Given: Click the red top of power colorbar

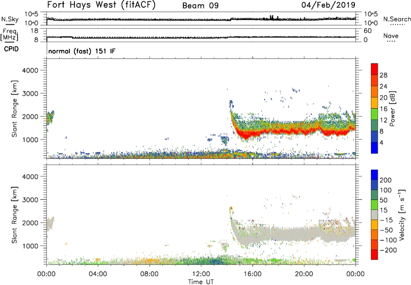Looking at the screenshot, I should [x=375, y=69].
